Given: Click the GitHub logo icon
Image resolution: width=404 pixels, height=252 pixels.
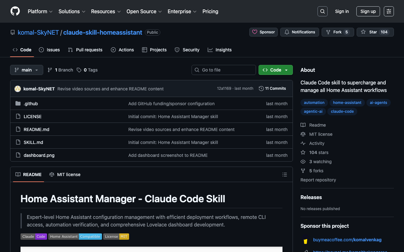Looking at the screenshot, I should point(15,11).
